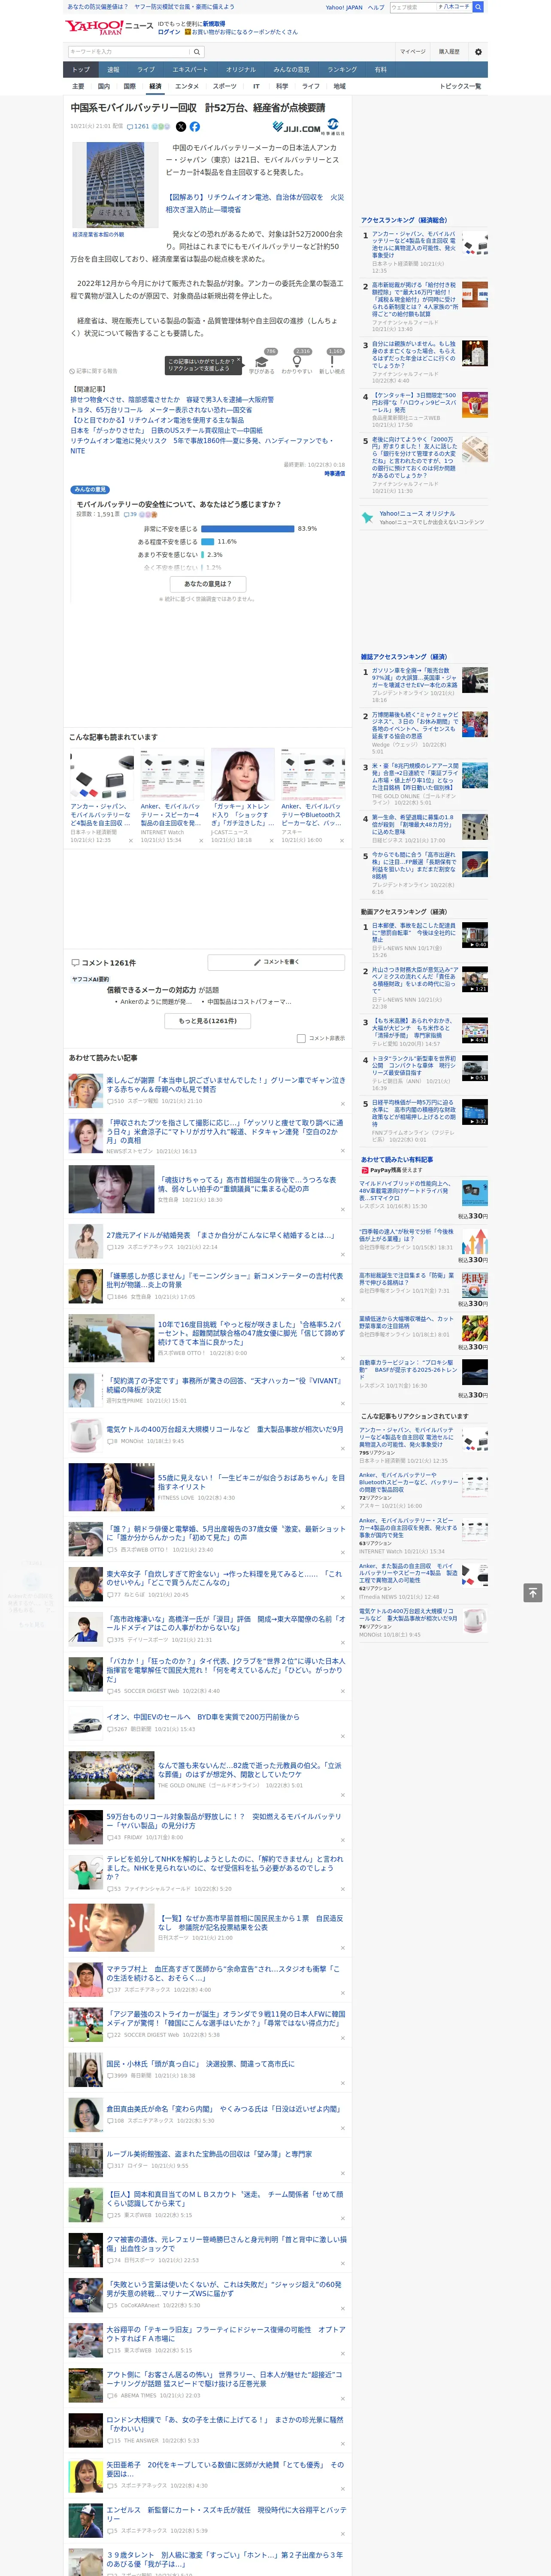The width and height of the screenshot is (551, 2576).
Task: Click the コメントを書く button
Action: 276,962
